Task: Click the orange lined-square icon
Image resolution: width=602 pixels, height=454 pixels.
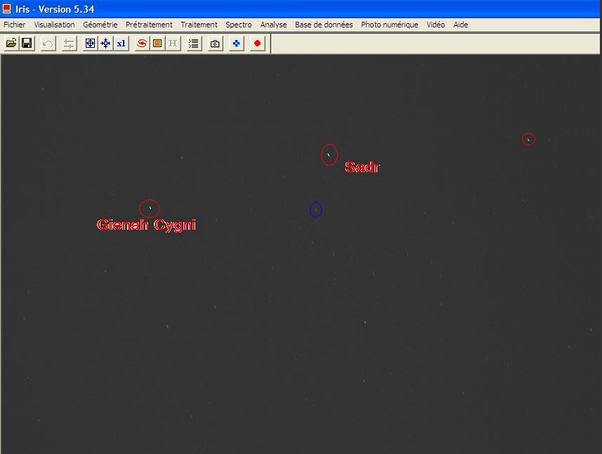Action: (x=157, y=44)
